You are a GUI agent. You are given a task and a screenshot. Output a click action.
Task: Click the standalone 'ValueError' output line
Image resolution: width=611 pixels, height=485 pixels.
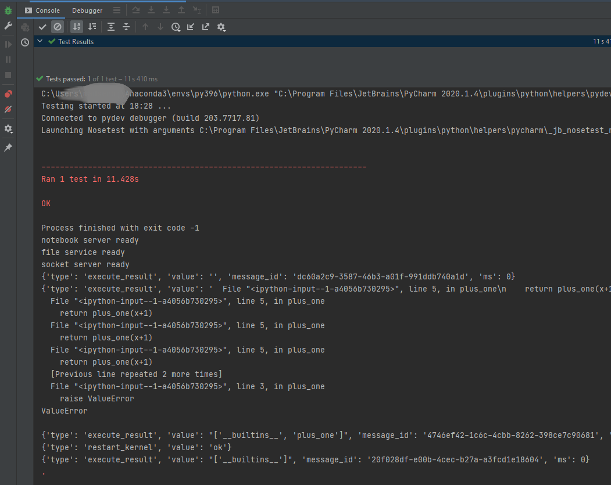click(x=65, y=411)
